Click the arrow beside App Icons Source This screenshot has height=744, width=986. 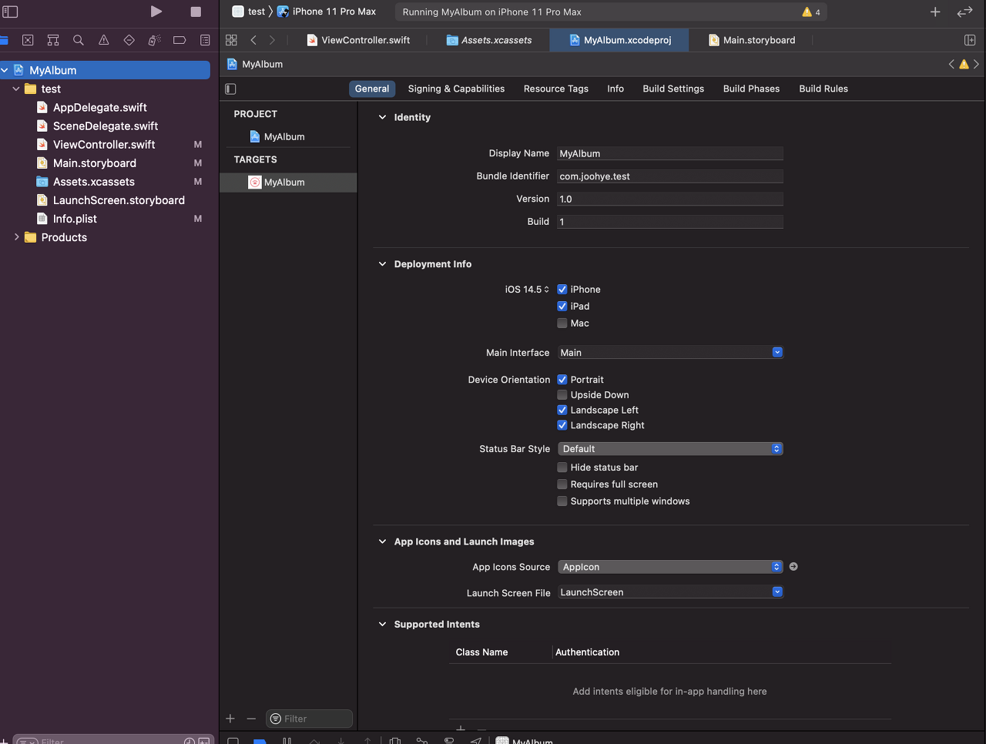793,567
